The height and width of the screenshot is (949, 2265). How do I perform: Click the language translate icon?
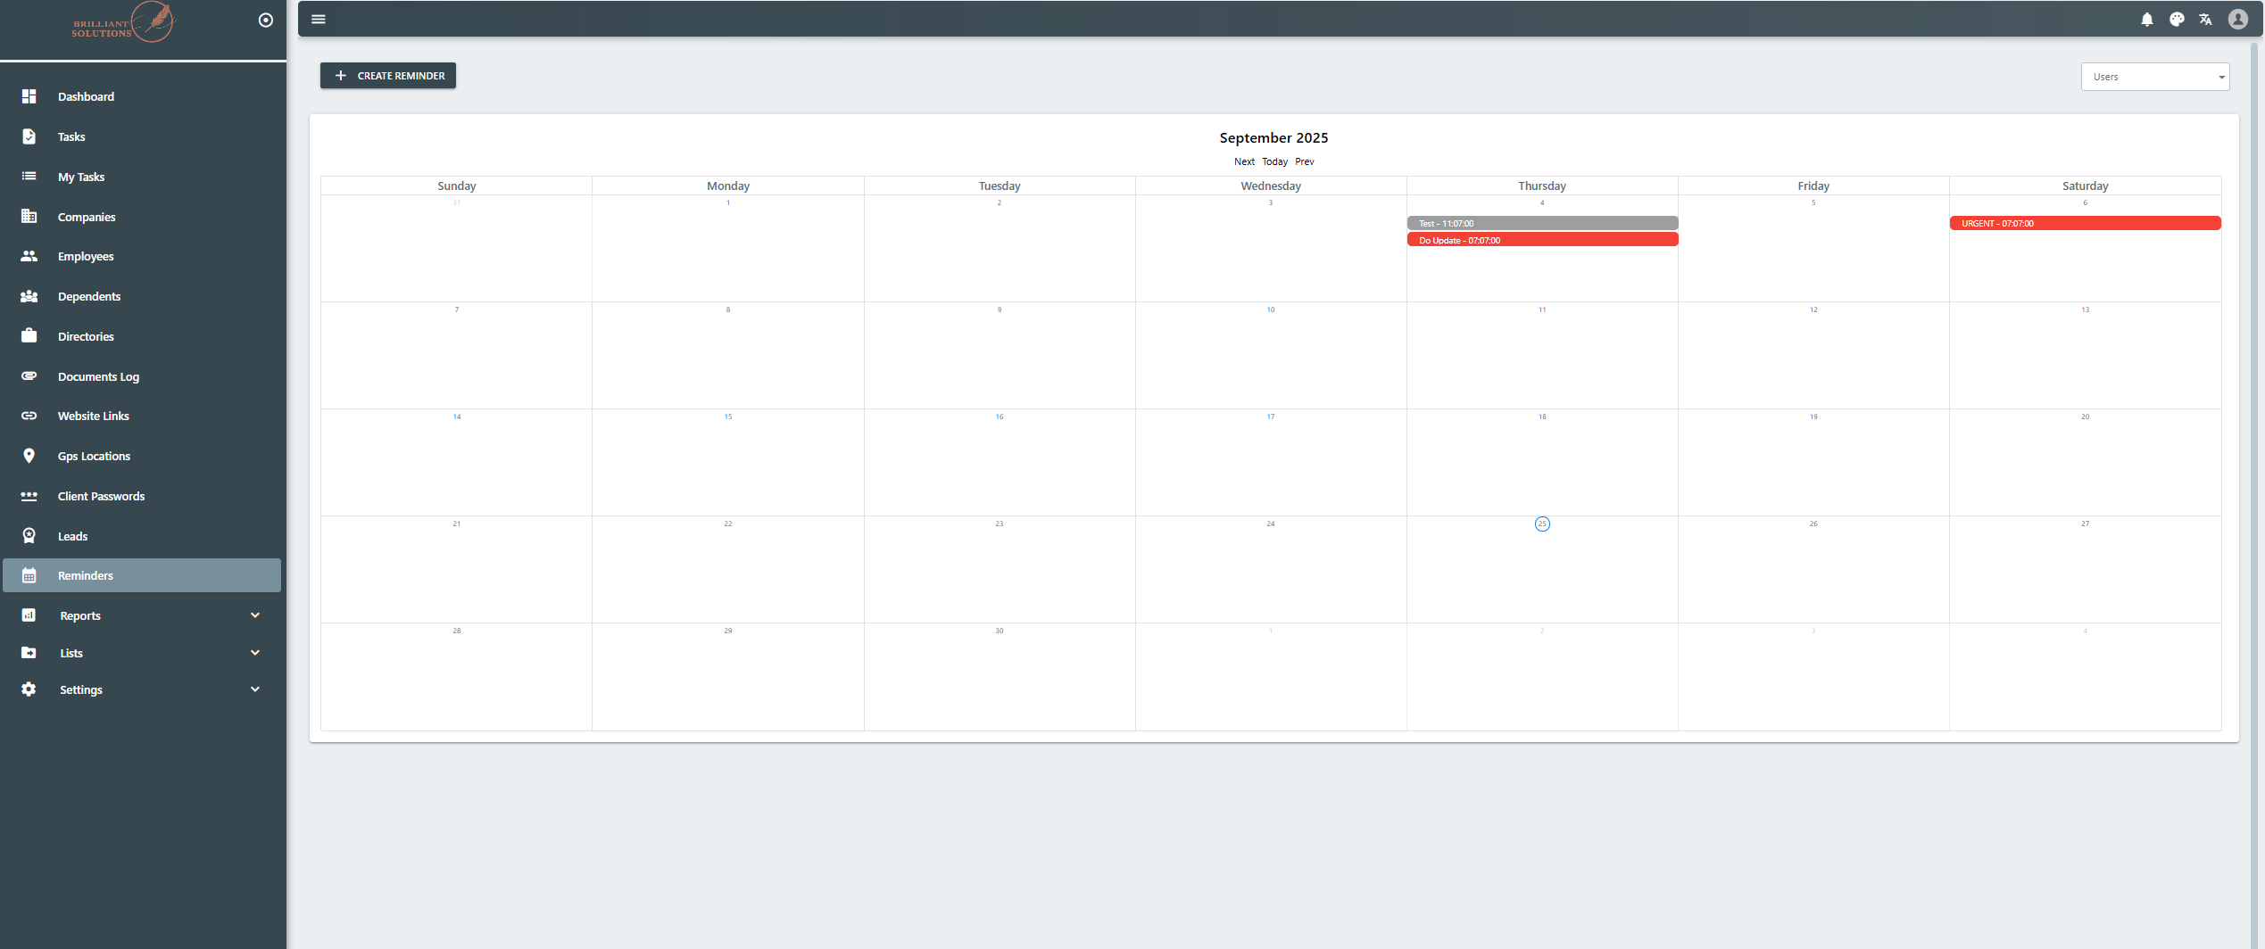[2205, 20]
